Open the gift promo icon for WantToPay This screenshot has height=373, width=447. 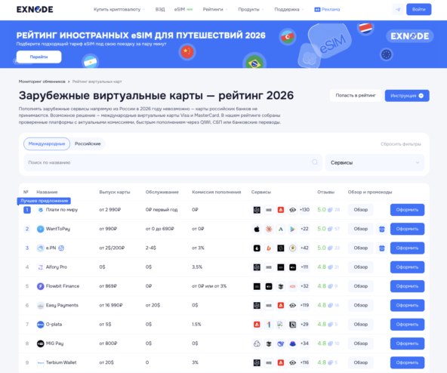[x=382, y=229]
